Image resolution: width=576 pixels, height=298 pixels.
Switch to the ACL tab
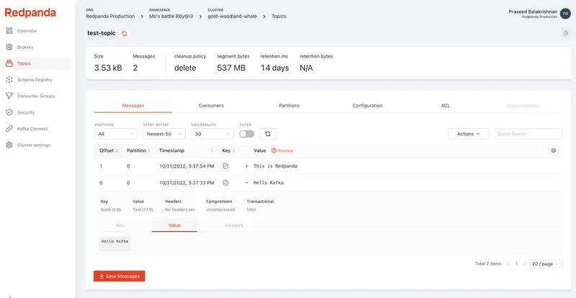click(x=445, y=106)
